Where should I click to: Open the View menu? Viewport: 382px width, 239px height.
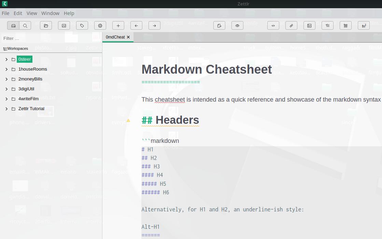pyautogui.click(x=32, y=13)
